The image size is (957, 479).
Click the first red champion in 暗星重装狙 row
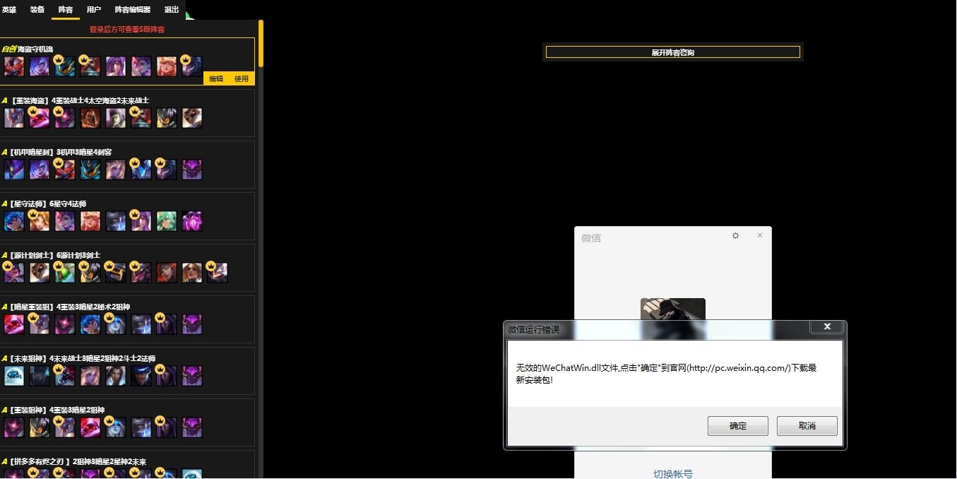coord(14,324)
